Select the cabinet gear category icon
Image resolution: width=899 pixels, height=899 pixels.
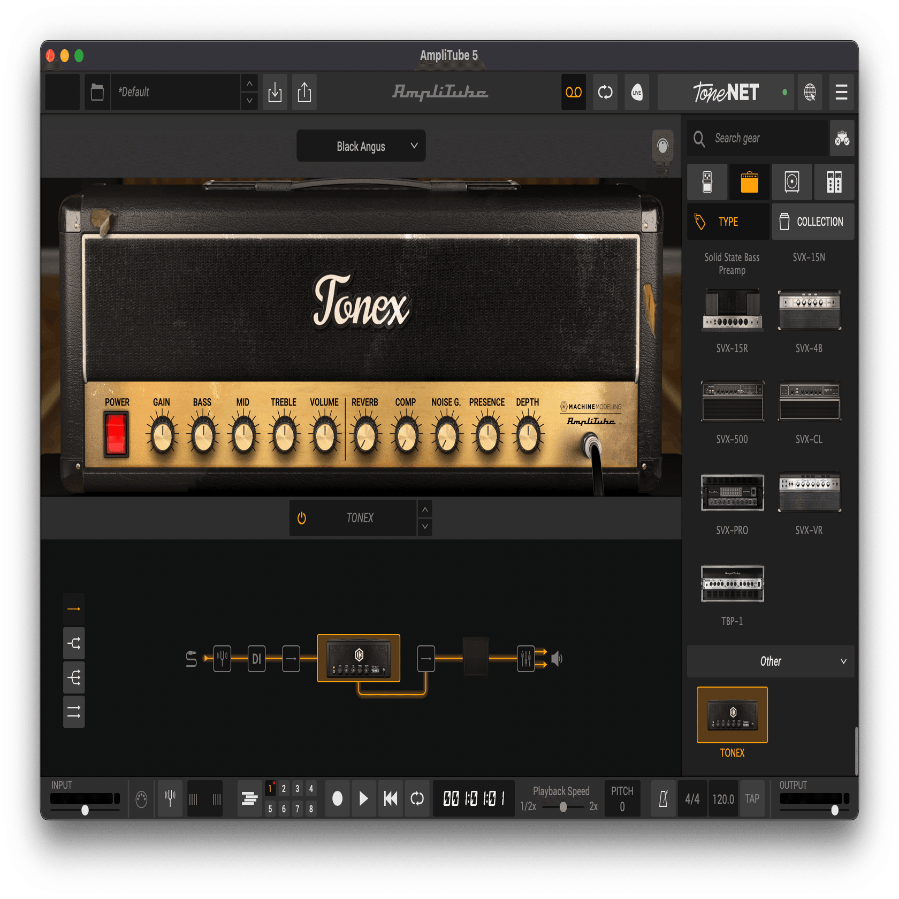point(791,182)
